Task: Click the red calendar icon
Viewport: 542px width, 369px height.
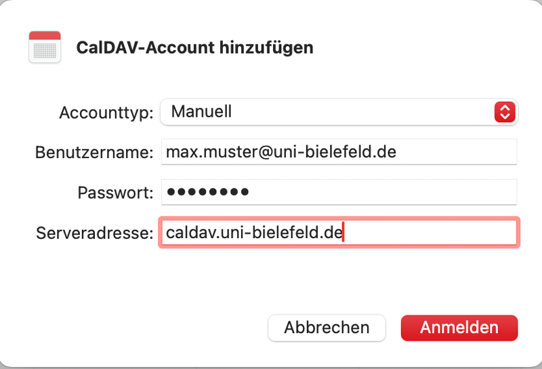Action: [x=45, y=47]
